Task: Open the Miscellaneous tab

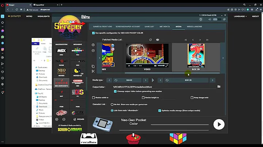Action: pos(194,27)
